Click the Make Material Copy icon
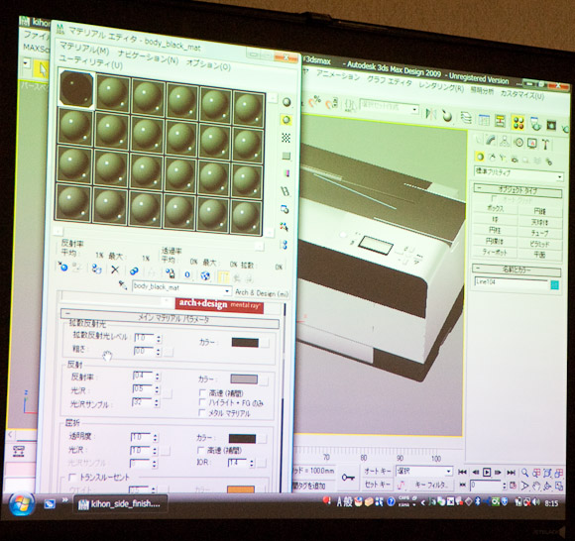 134,271
